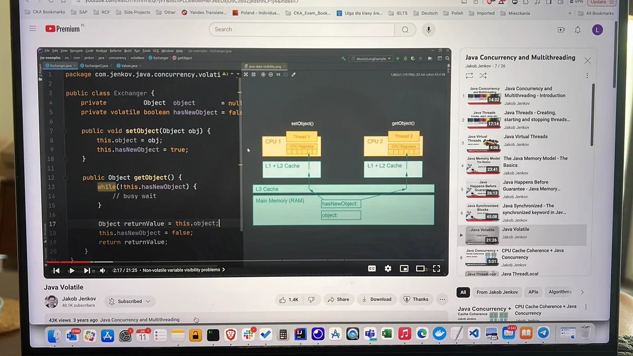
Task: Select the 'Algorithms' filter chip
Action: 560,292
